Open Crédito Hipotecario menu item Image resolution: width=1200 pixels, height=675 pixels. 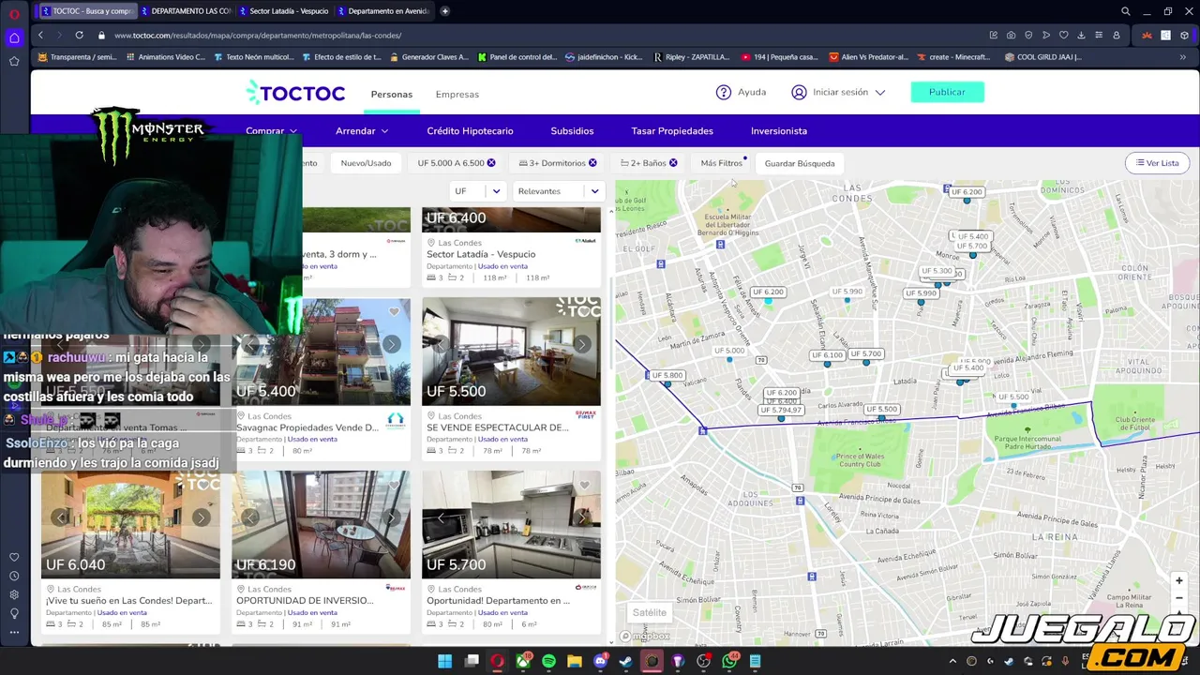click(x=470, y=131)
